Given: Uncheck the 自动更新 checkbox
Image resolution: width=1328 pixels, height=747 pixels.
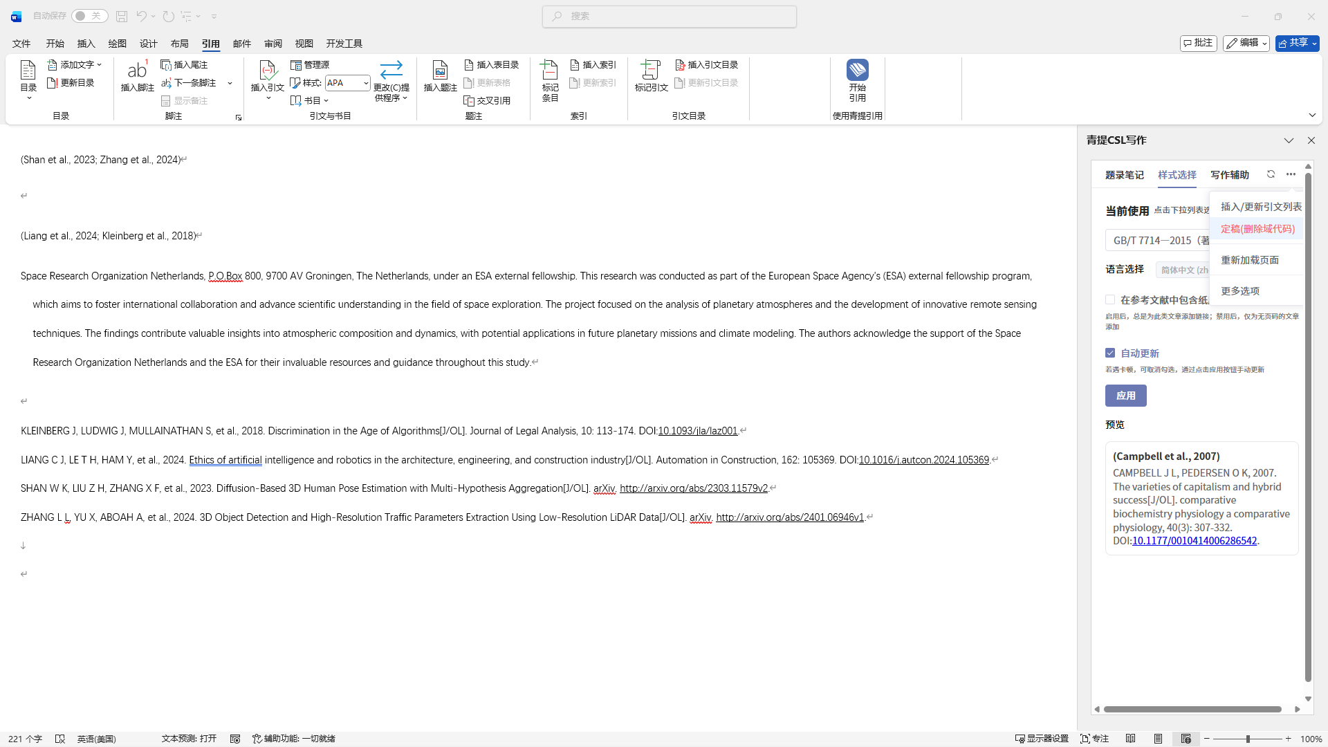Looking at the screenshot, I should coord(1110,353).
